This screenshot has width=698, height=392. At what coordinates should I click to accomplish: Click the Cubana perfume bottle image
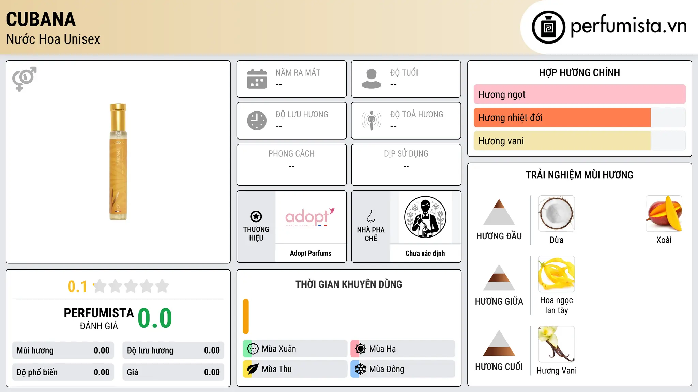pos(118,162)
